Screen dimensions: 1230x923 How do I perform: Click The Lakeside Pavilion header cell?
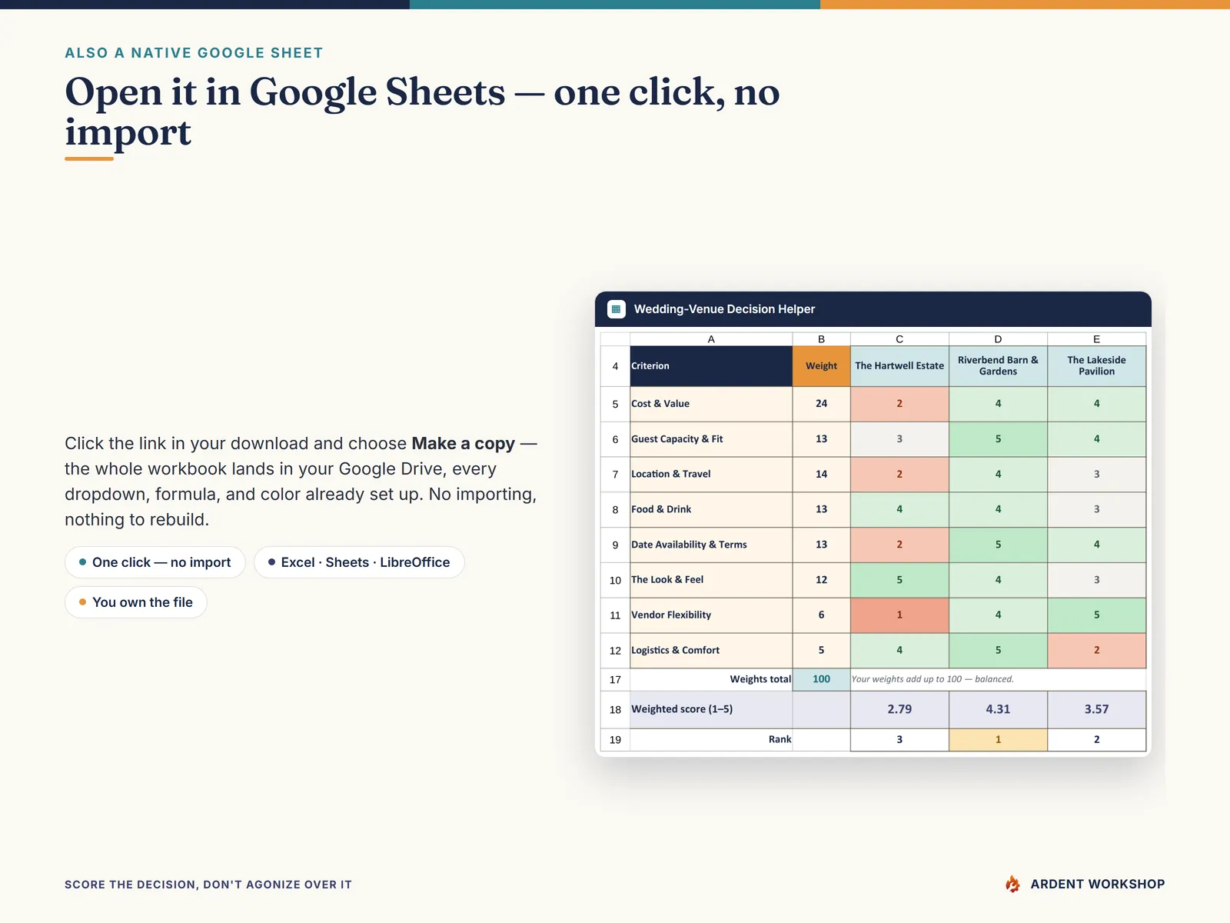click(x=1096, y=366)
